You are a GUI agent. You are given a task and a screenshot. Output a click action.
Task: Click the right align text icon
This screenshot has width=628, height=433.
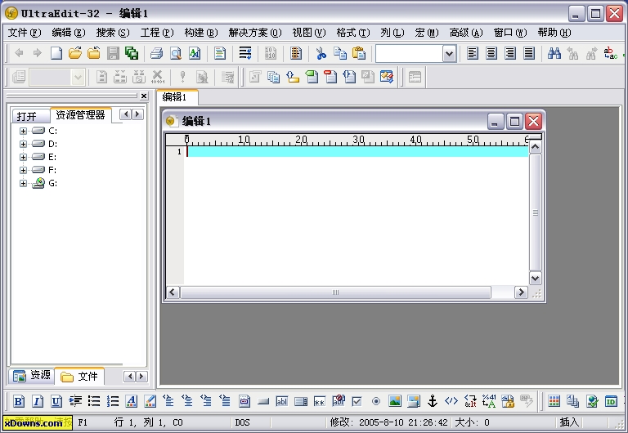pos(510,53)
